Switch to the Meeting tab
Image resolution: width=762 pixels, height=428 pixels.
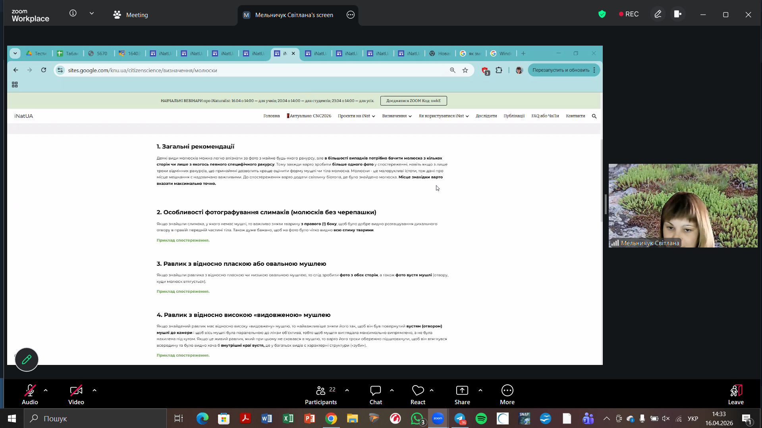click(131, 15)
